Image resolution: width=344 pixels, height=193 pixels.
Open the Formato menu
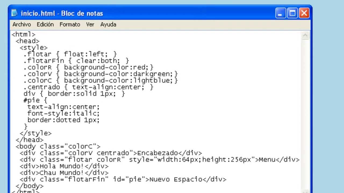(x=70, y=24)
